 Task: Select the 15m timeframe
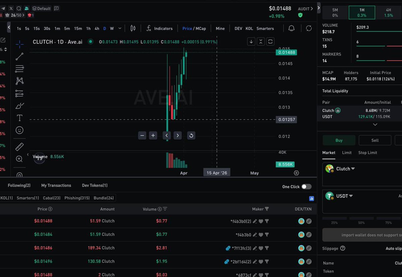78,28
